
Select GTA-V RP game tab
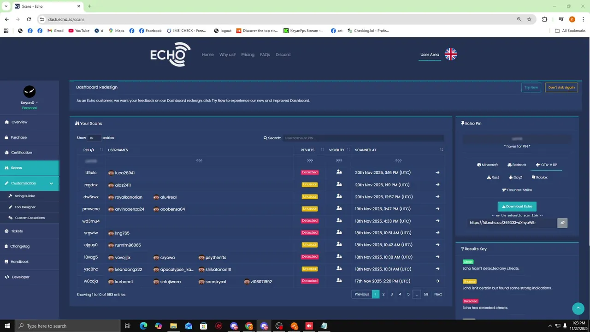click(546, 165)
